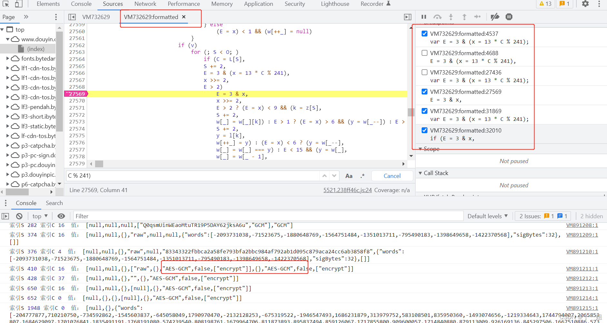This screenshot has width=607, height=323.
Task: Hide the file navigator sidebar
Action: pos(72,17)
